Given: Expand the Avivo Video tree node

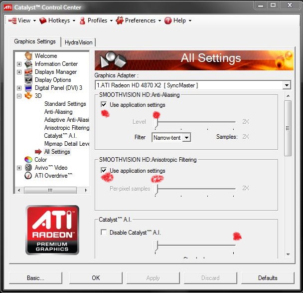Looking at the screenshot, I should (19, 168).
